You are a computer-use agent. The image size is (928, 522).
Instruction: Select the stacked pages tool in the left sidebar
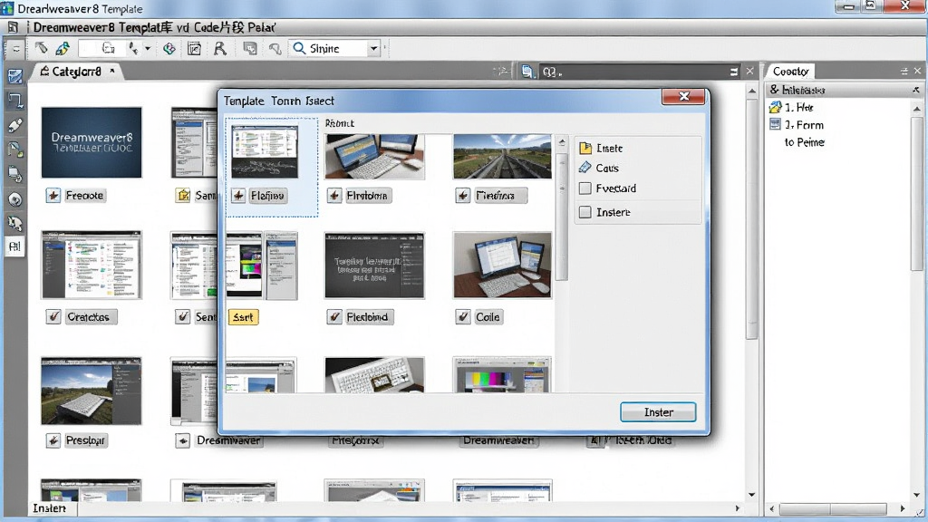coord(14,174)
